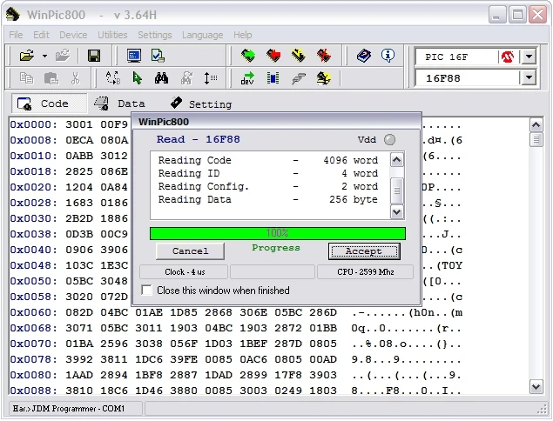Click the Cancel button in the Read dialog
553x421 pixels.
(x=190, y=251)
